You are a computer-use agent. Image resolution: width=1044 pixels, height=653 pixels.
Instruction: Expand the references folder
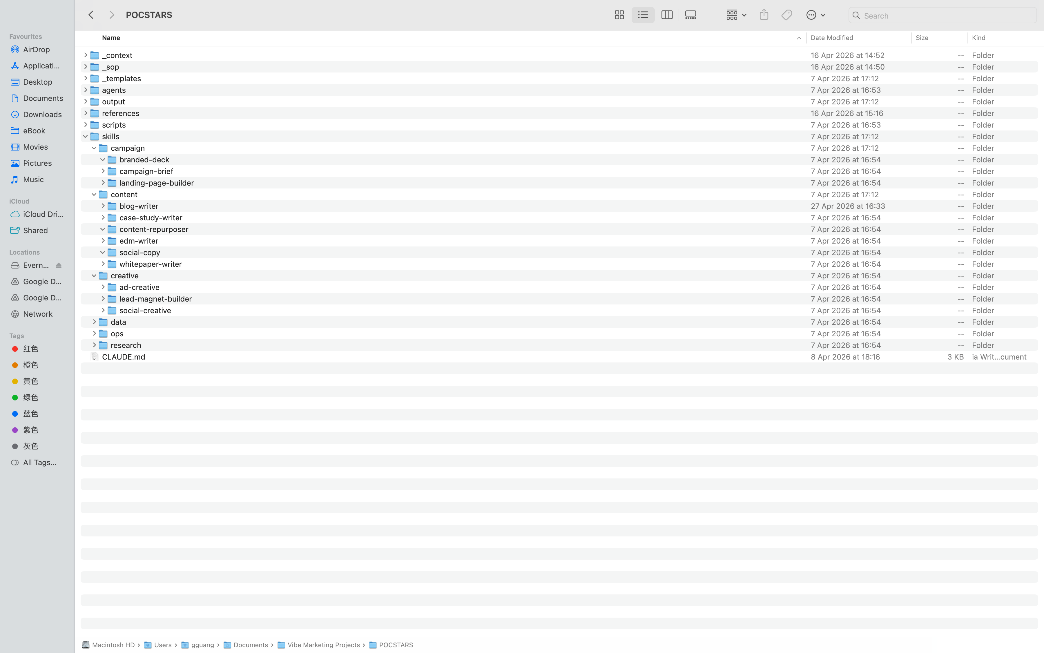click(x=86, y=113)
